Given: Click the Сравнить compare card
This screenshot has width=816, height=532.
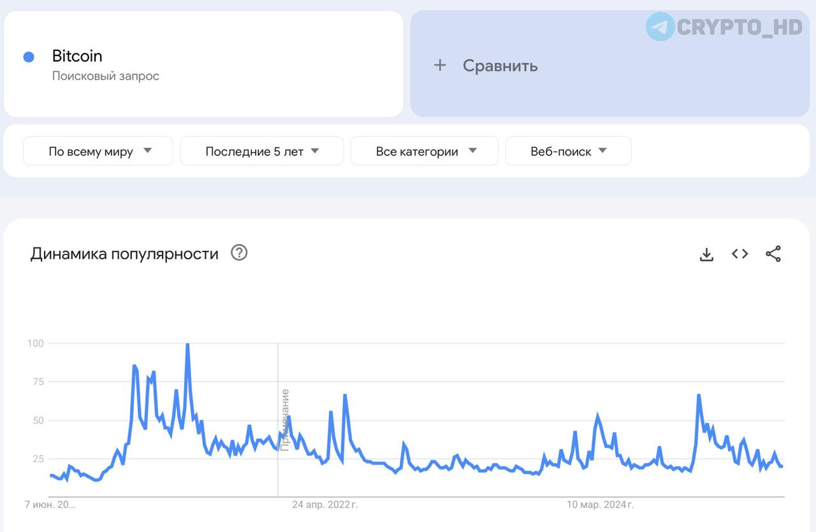Looking at the screenshot, I should coord(610,64).
